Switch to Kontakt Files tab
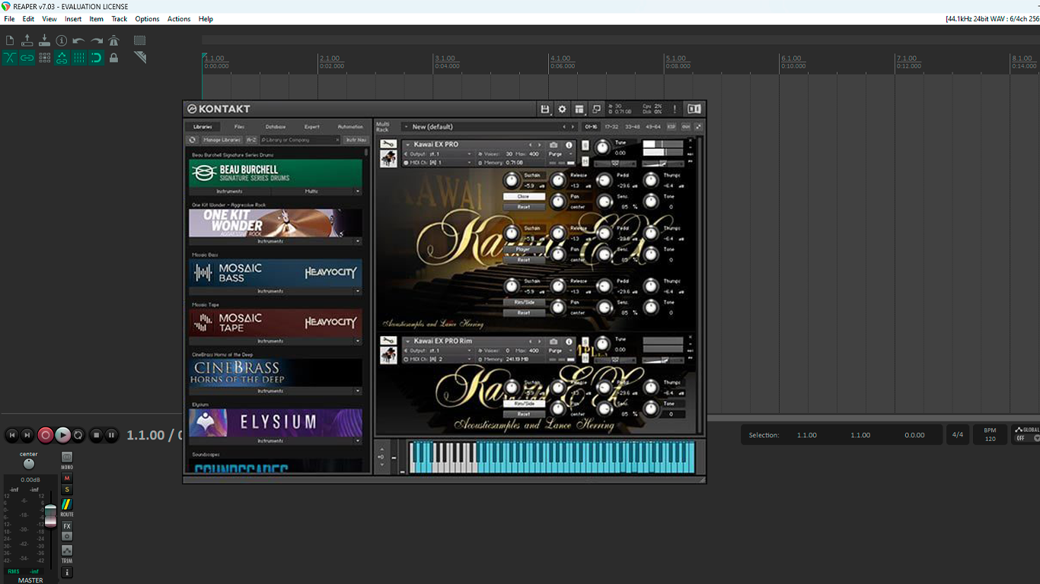Screen dimensions: 1040x584 click(x=239, y=127)
